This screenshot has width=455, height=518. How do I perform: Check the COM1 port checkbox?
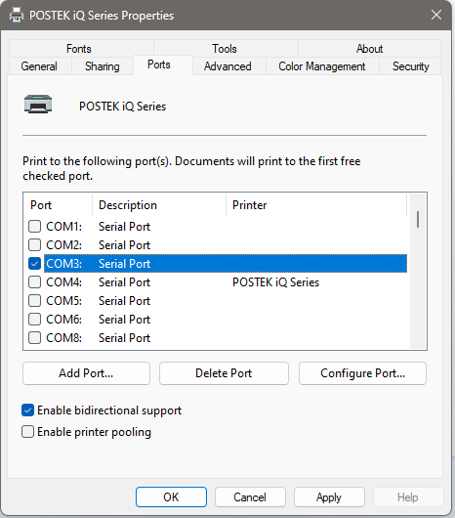pyautogui.click(x=34, y=227)
